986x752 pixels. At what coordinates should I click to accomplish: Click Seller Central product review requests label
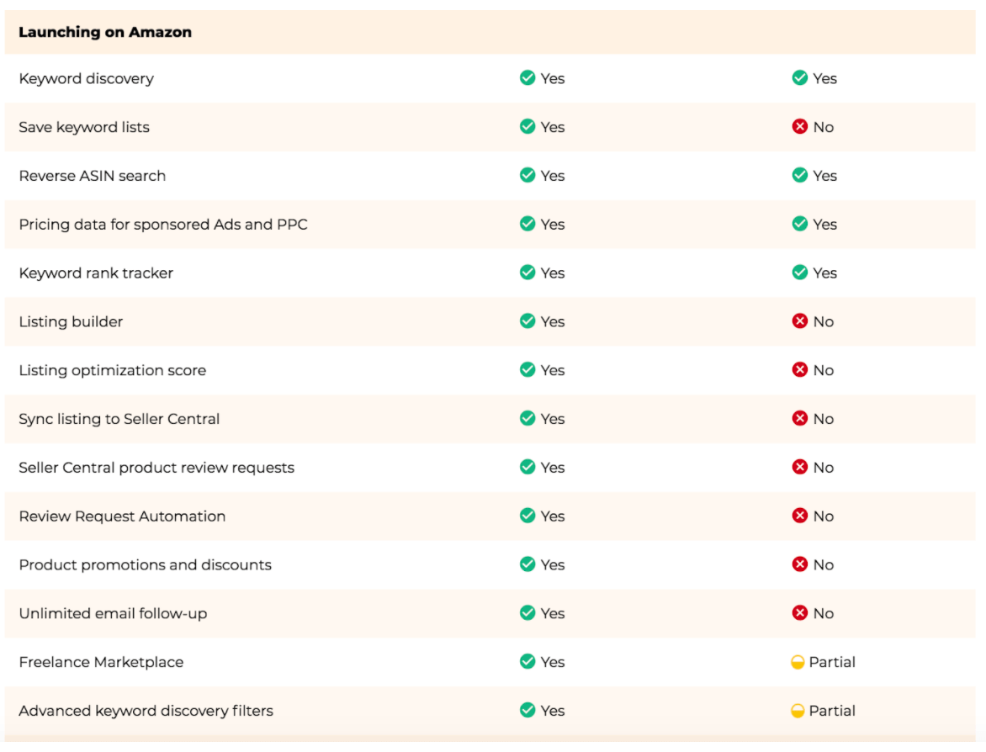point(156,468)
